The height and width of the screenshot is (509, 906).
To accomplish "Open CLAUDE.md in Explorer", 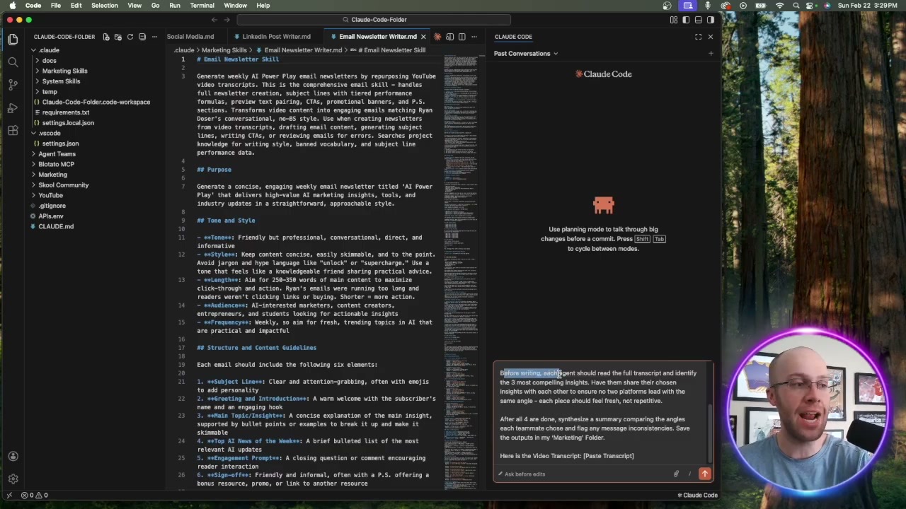I will pyautogui.click(x=56, y=226).
